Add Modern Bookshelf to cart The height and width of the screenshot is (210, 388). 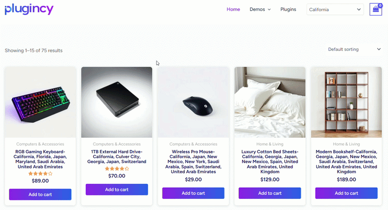346,193
